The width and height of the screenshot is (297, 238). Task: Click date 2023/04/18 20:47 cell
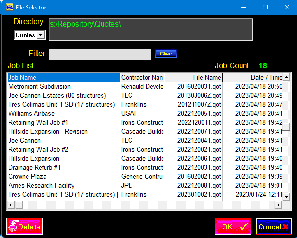(252, 104)
